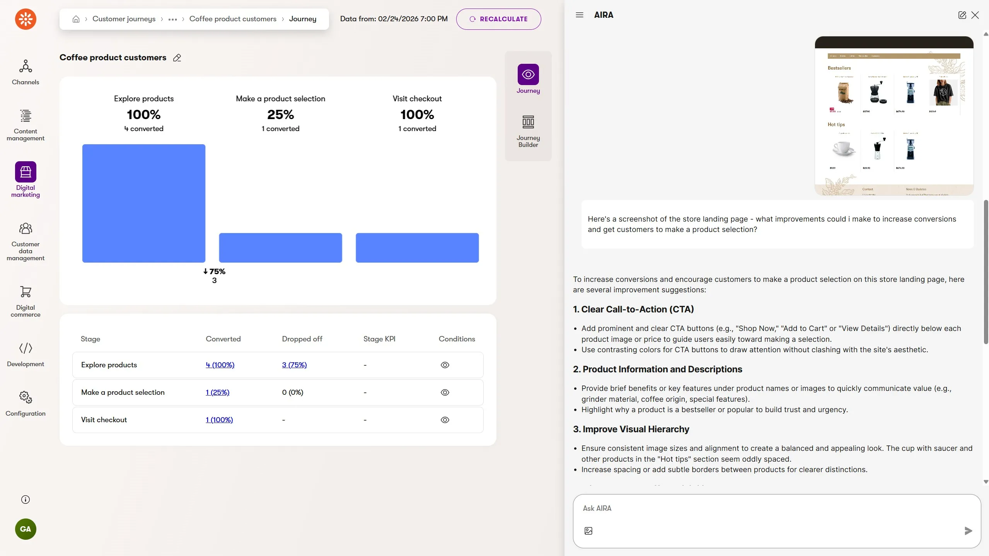Select the Journey view tab
The image size is (989, 556).
pyautogui.click(x=528, y=79)
